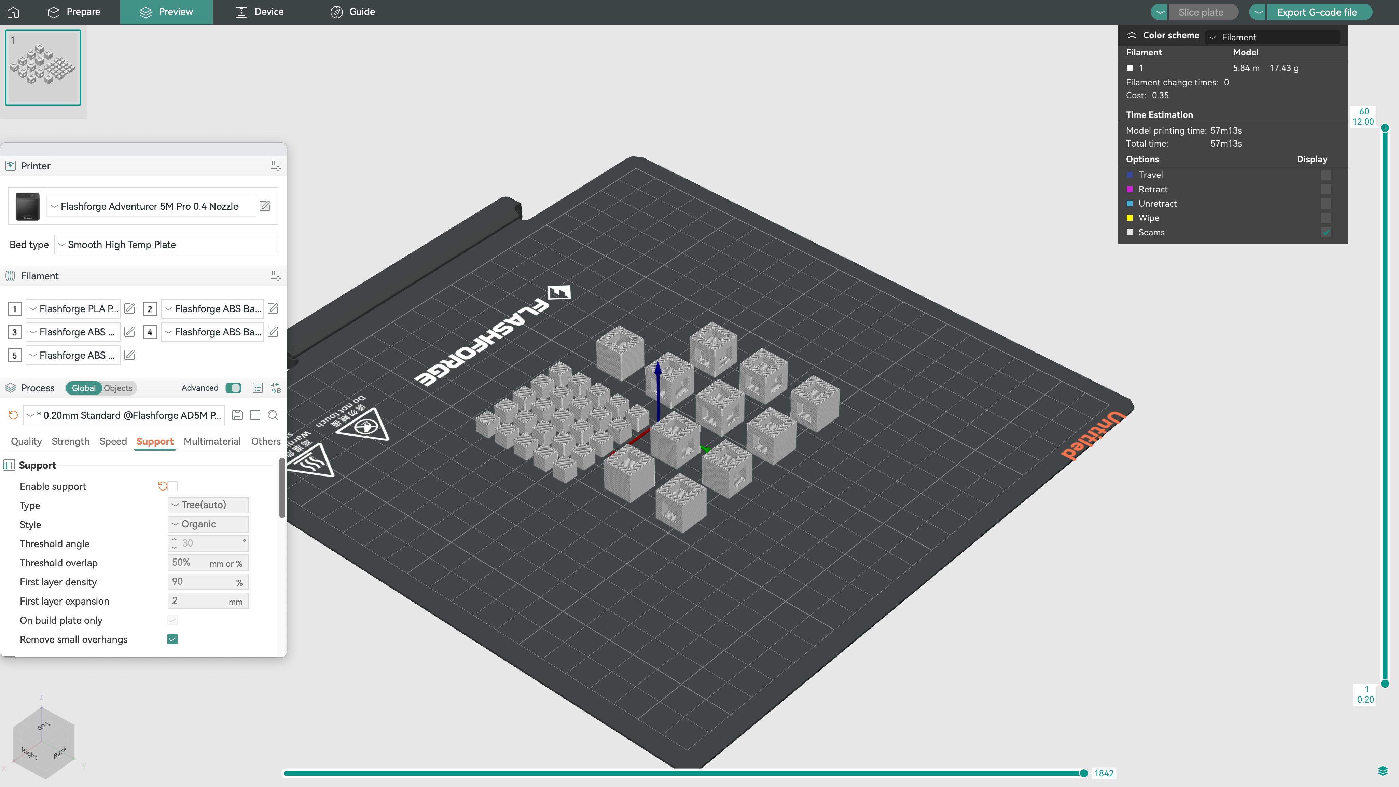Hide Seams in display options

[1326, 232]
